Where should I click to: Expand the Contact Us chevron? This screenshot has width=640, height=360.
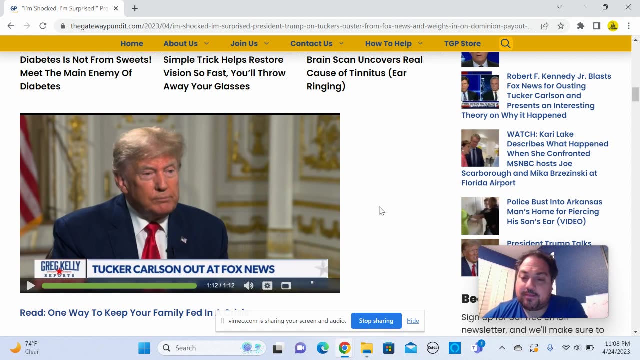click(x=341, y=43)
